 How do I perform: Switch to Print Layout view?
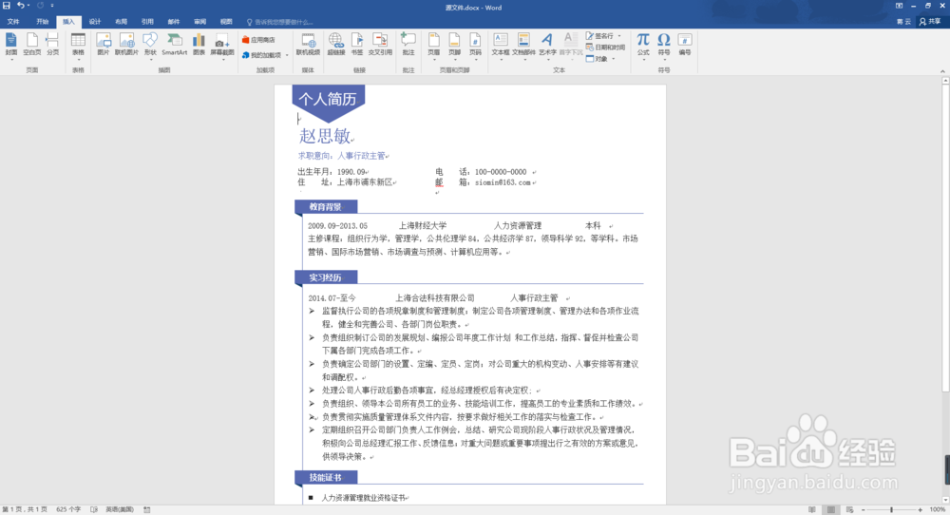831,509
